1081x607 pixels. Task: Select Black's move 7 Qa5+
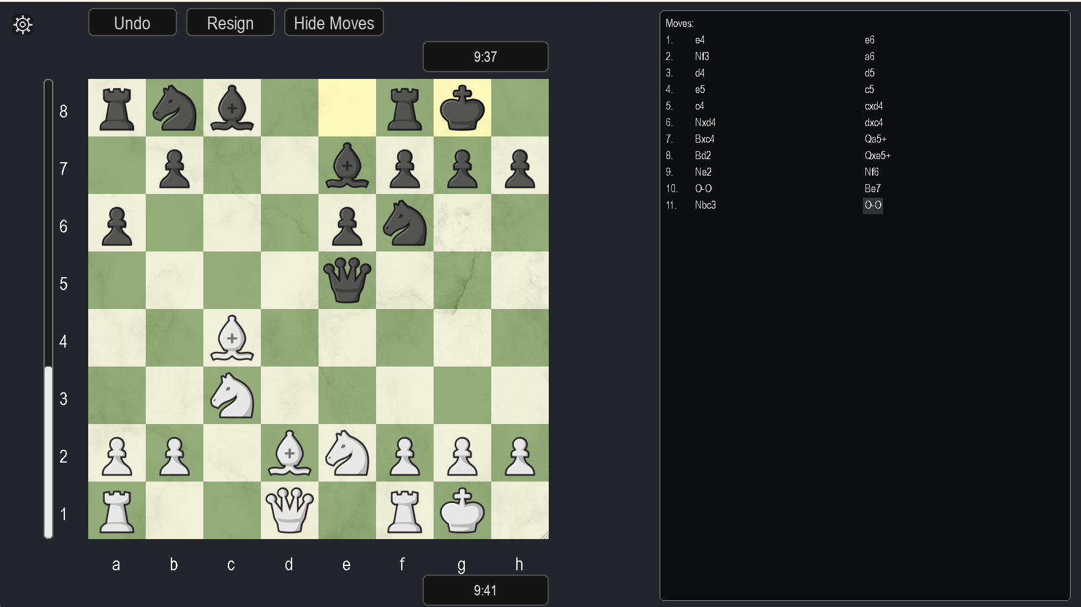point(875,139)
